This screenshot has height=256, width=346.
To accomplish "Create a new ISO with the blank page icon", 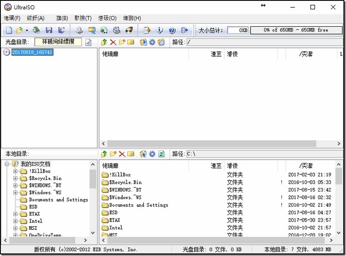I will [x=9, y=30].
